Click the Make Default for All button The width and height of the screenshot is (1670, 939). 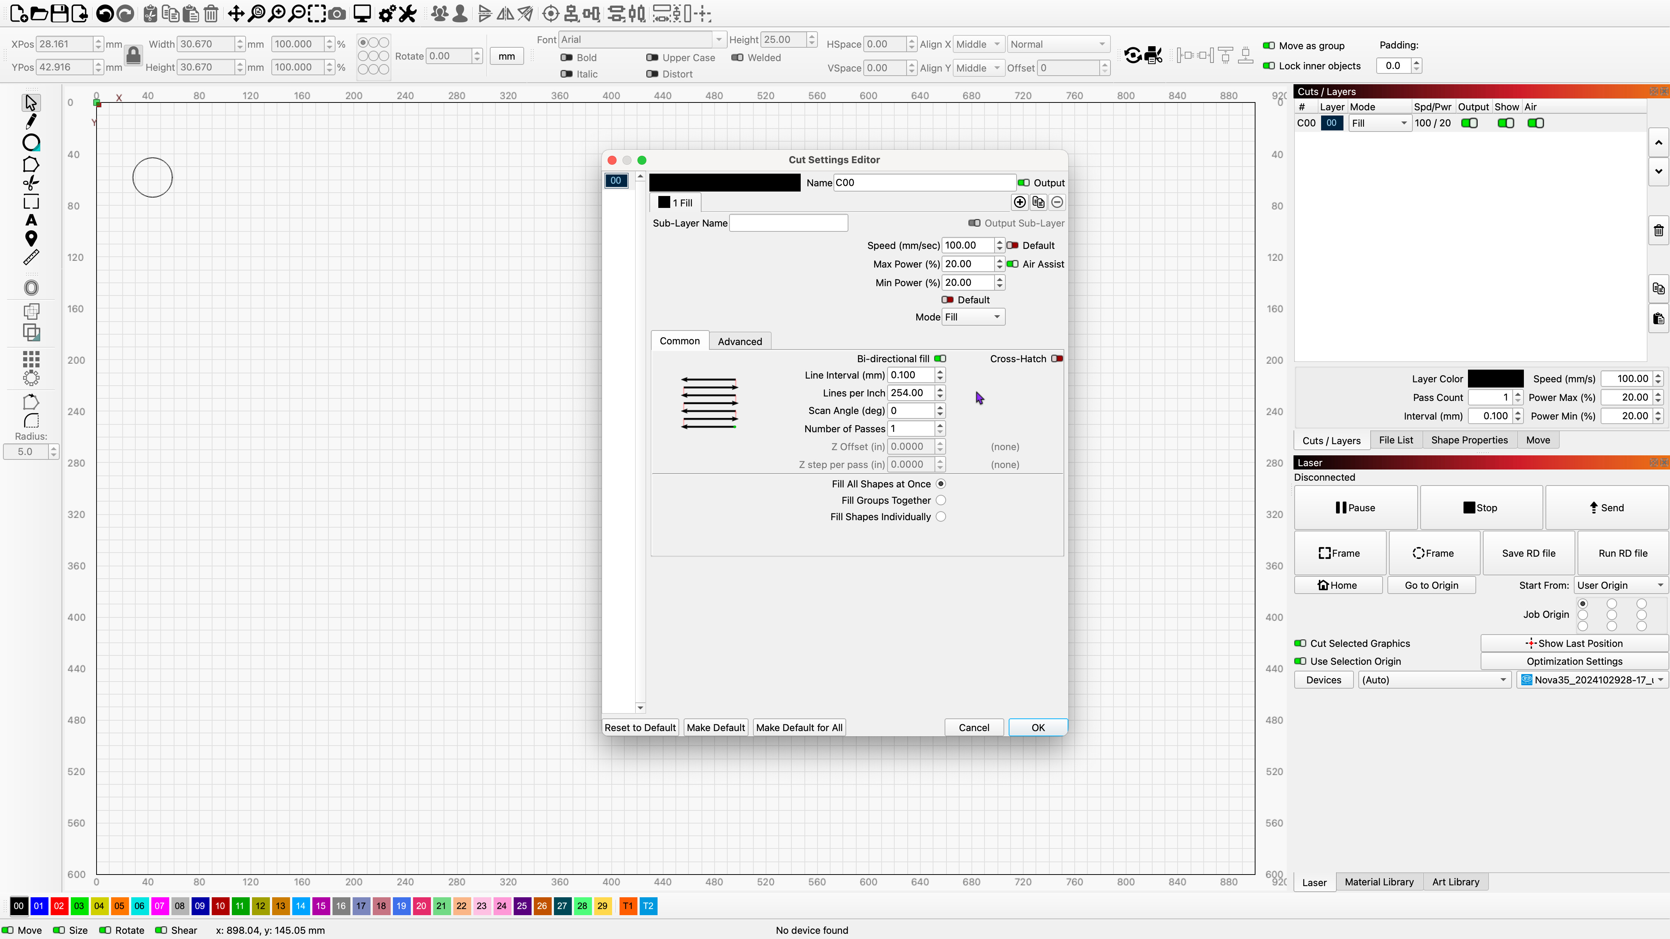click(799, 727)
